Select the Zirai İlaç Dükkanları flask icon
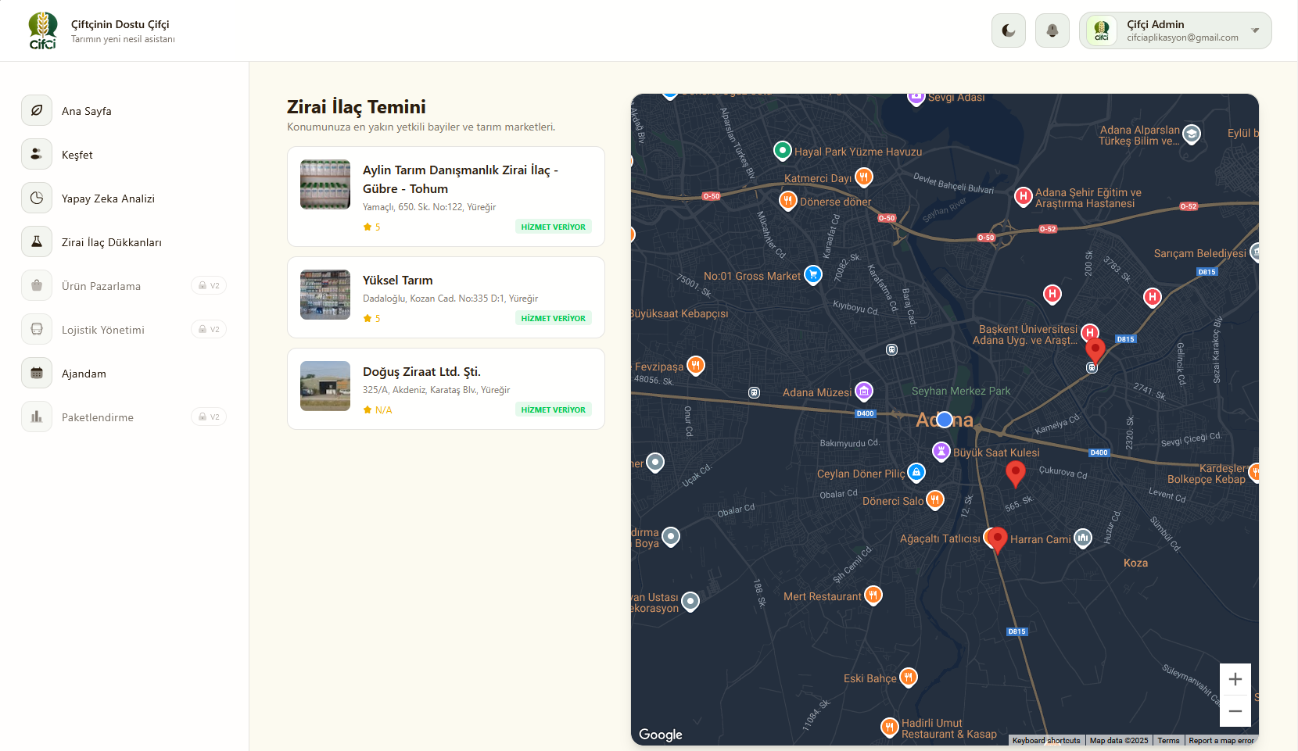 [37, 242]
